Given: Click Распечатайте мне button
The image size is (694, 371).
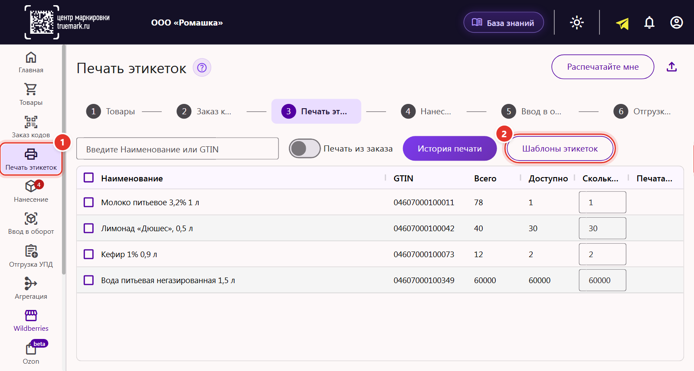Looking at the screenshot, I should coord(603,67).
